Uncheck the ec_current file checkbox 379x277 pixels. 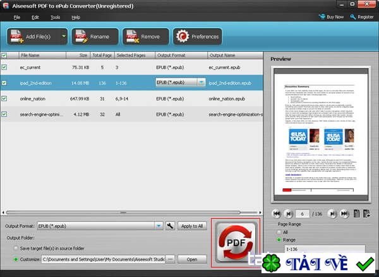(4, 67)
